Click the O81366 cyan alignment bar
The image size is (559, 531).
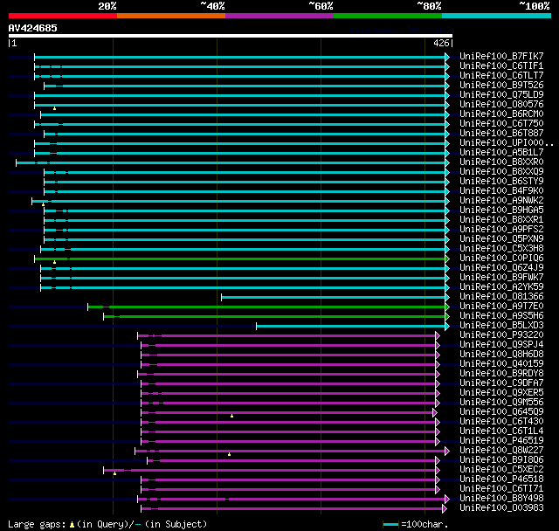(334, 297)
